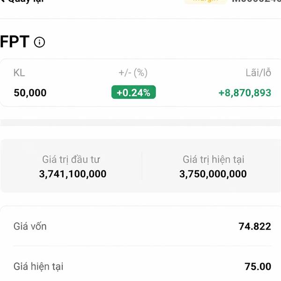Tap the Giá hiện tại row label
This screenshot has height=281, width=281.
point(38,267)
